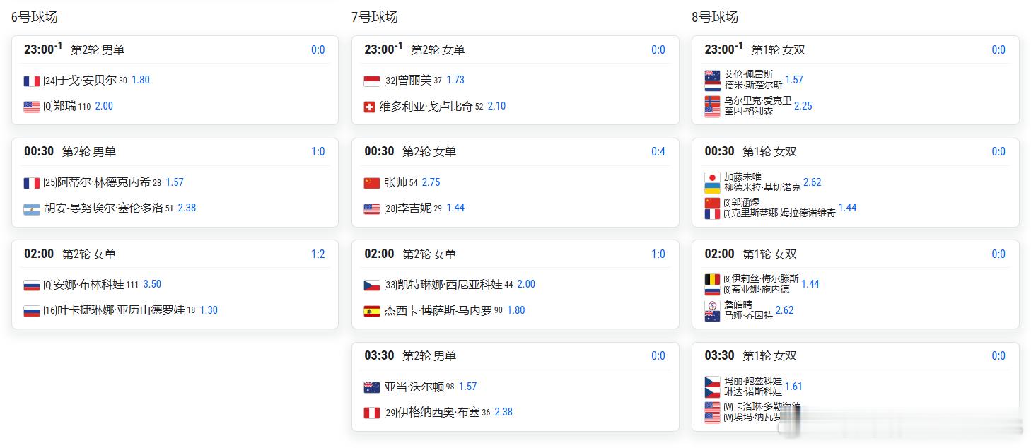Click the Peru flag beside 伊格纳西奥·布塞

(372, 413)
